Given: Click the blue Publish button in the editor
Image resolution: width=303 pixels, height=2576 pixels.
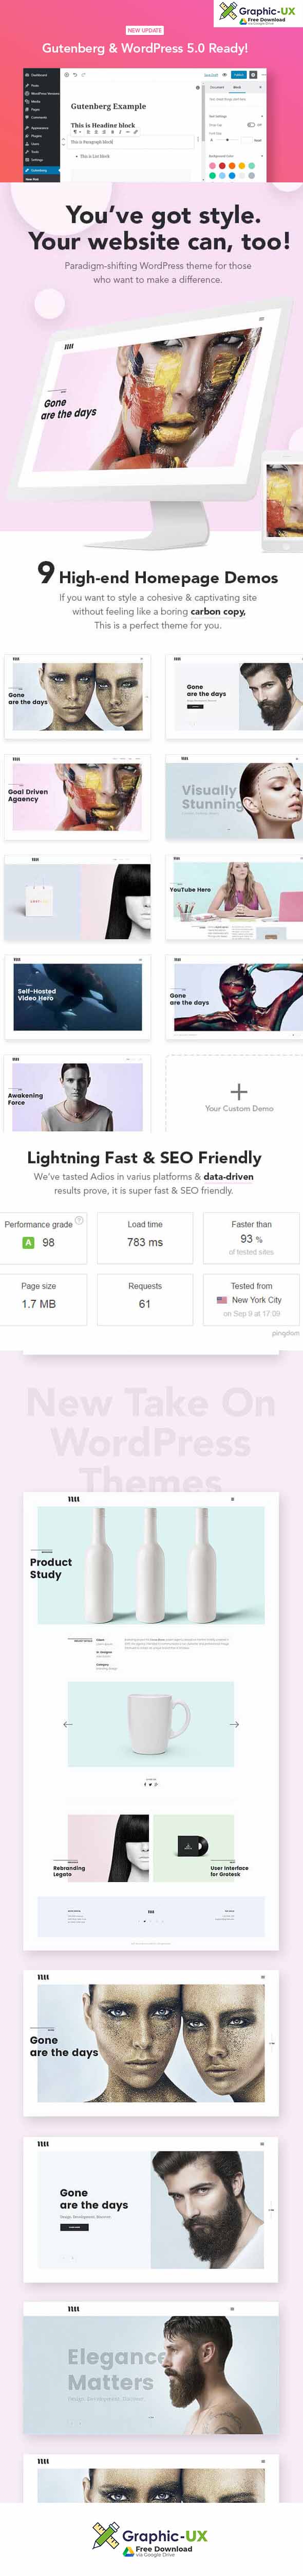Looking at the screenshot, I should point(238,75).
